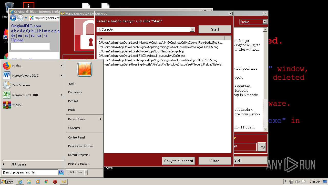
Task: Open Task Scheduler from Start menu
Action: tap(32, 85)
